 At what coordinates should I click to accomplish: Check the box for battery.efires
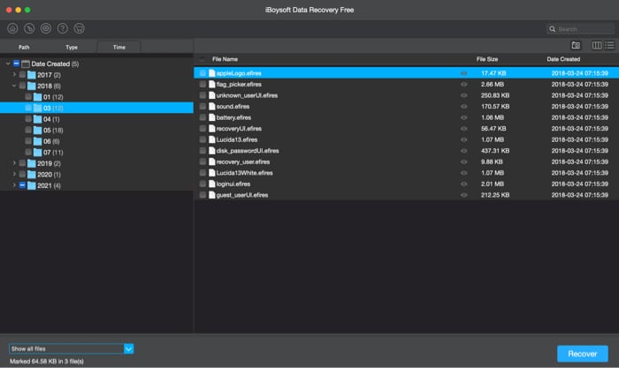(203, 117)
